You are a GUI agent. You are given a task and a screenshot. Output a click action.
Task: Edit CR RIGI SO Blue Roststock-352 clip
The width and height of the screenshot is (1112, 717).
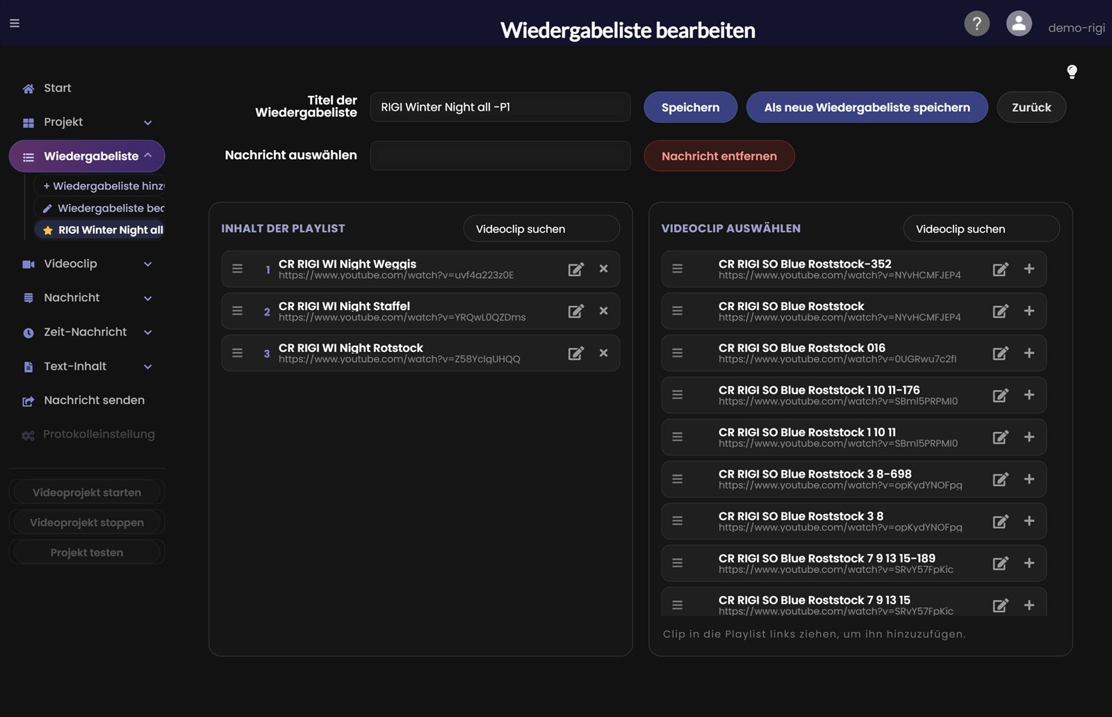[1000, 270]
